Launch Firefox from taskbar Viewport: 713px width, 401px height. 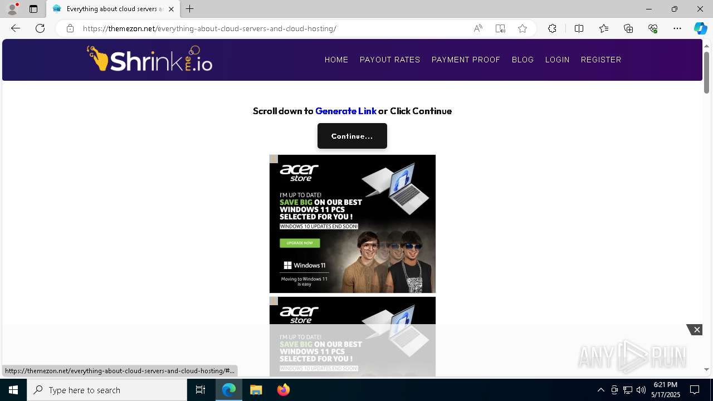[284, 390]
